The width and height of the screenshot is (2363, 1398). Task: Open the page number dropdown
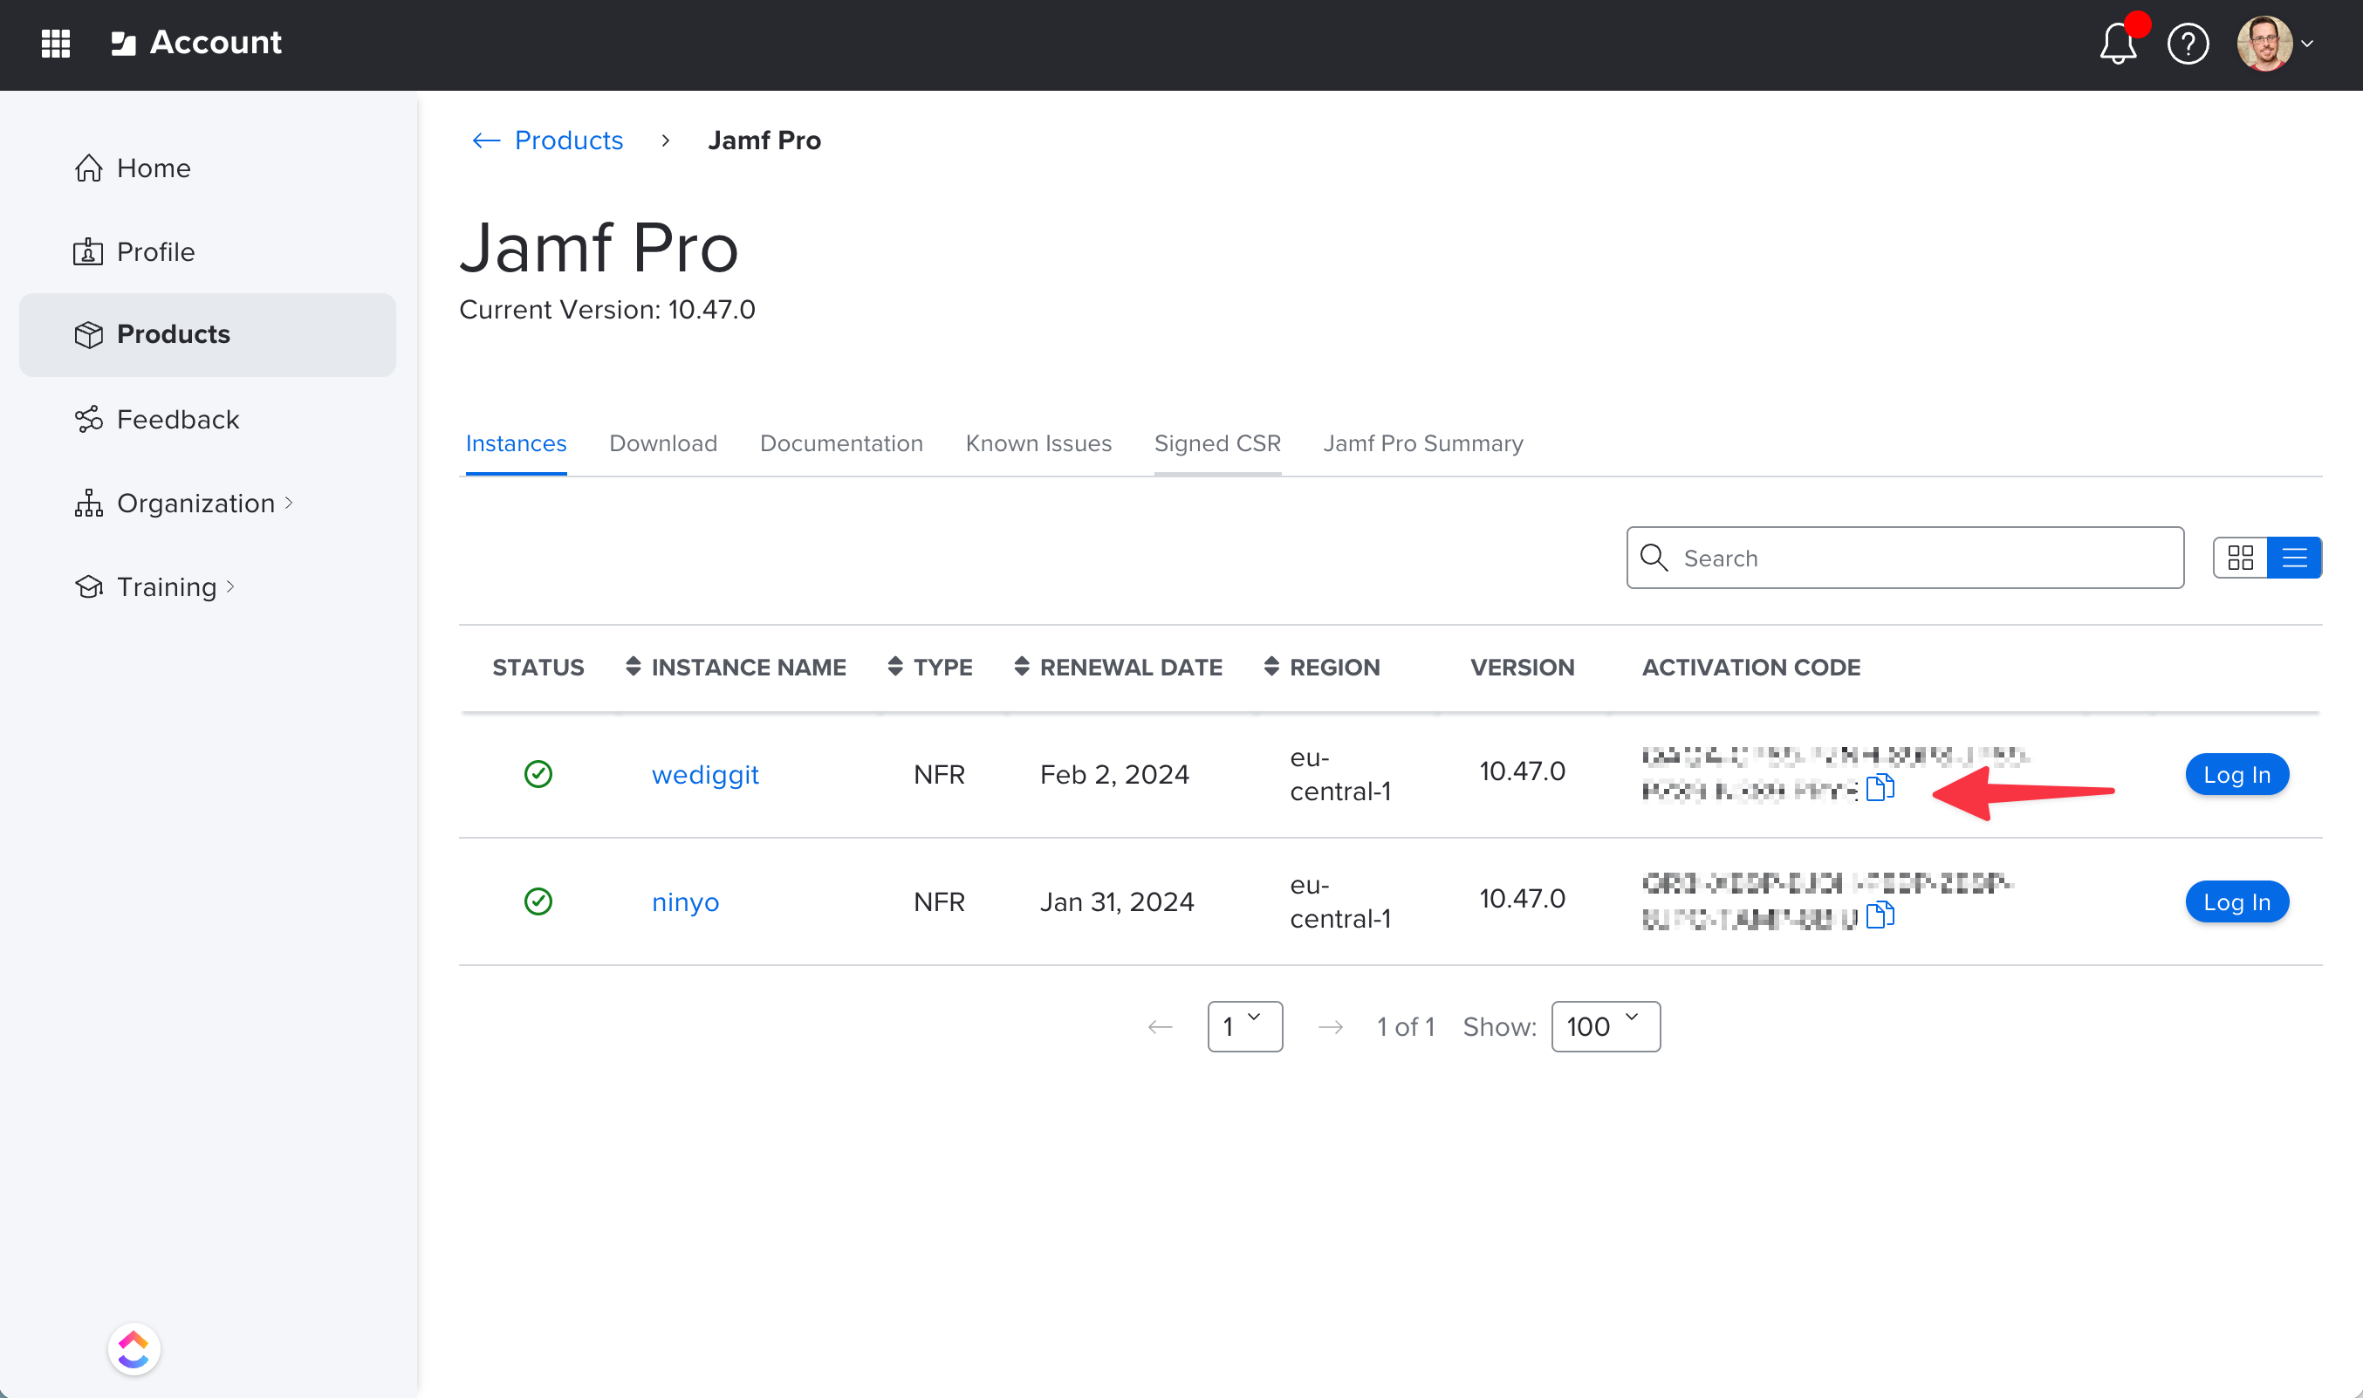point(1244,1026)
